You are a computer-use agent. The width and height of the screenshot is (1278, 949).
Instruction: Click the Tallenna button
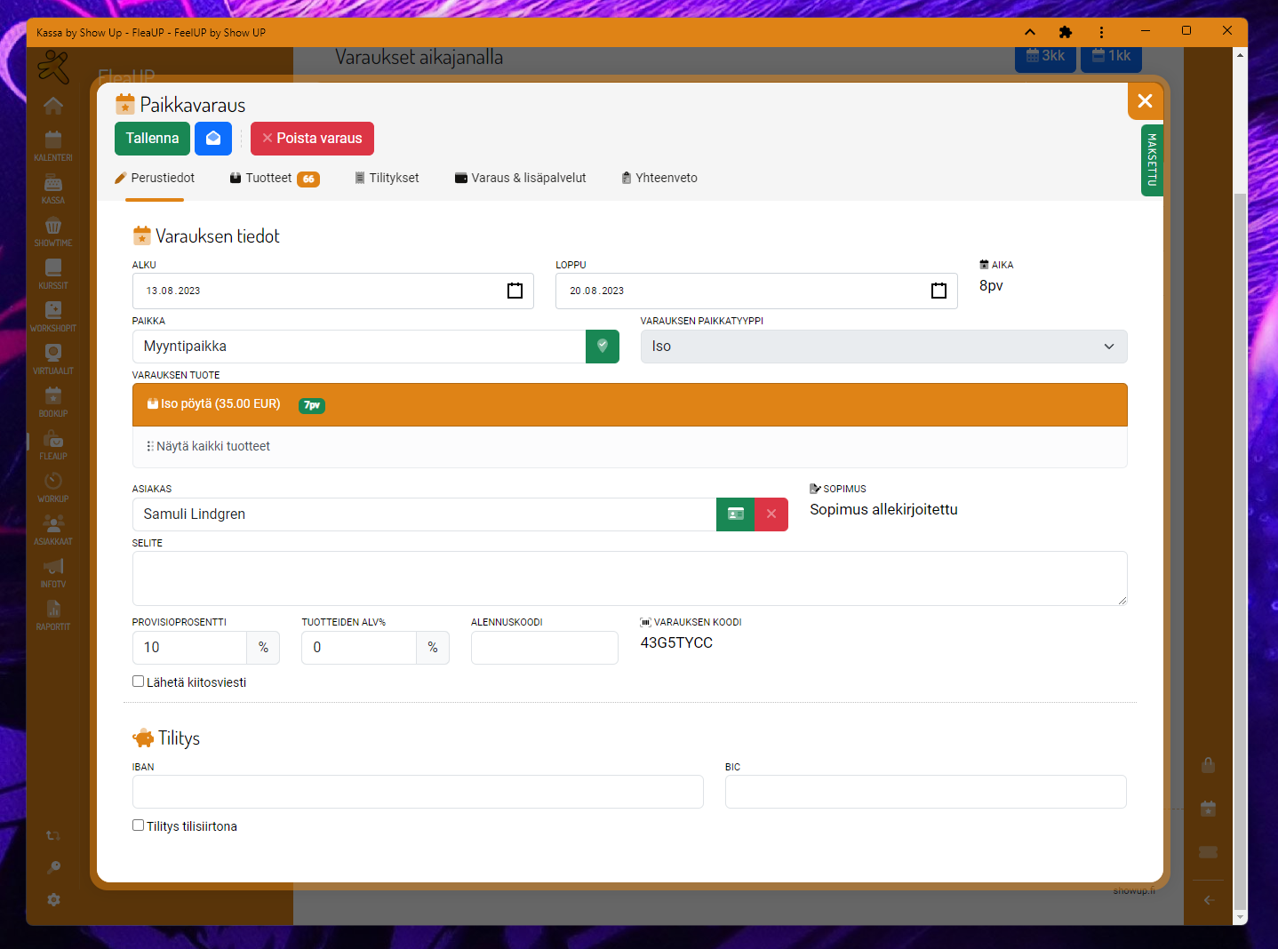click(x=152, y=139)
